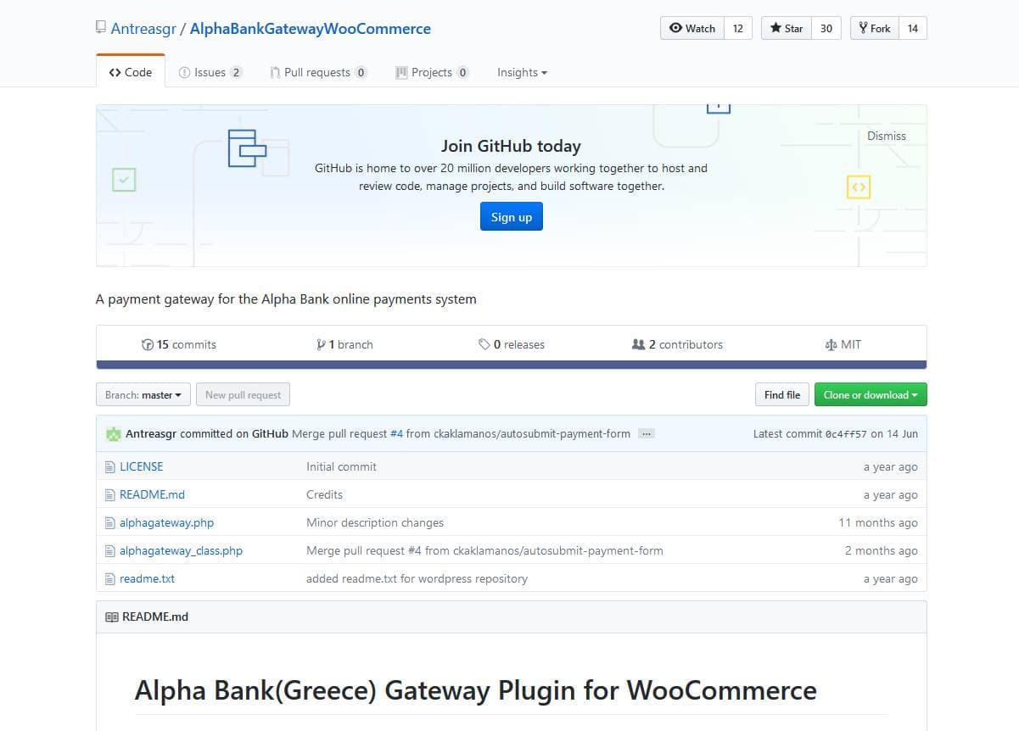
Task: Open the Branch: master dropdown
Action: 143,395
